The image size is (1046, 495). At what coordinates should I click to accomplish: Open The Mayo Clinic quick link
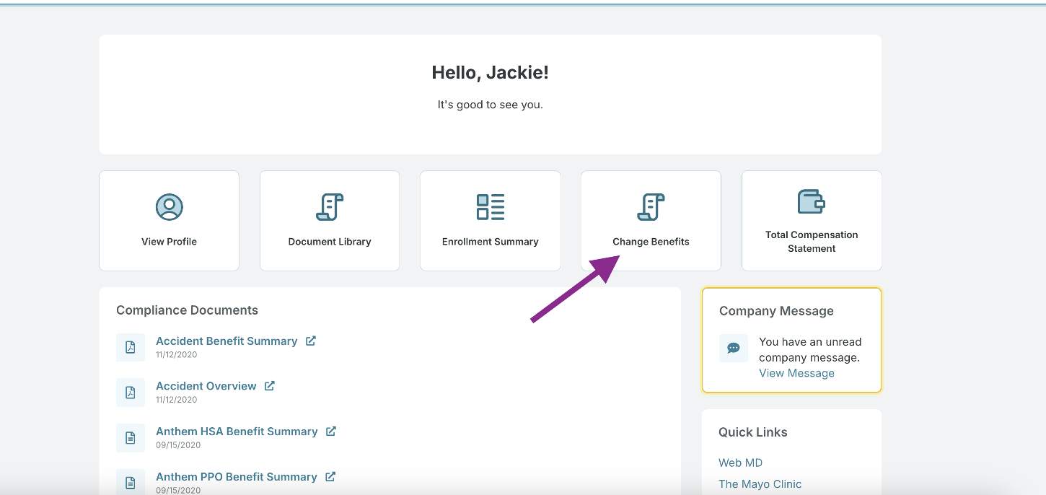tap(760, 484)
